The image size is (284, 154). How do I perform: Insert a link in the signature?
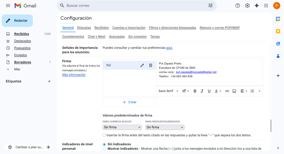227,91
